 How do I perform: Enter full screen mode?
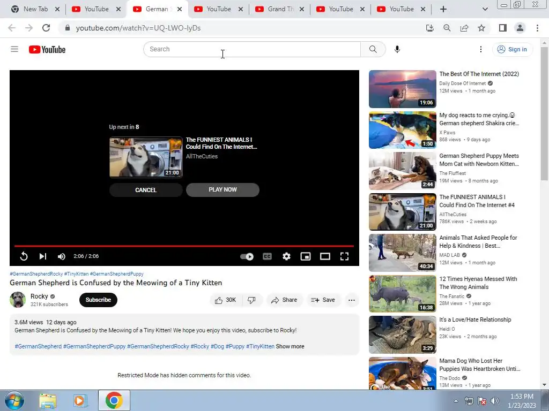[x=345, y=256]
